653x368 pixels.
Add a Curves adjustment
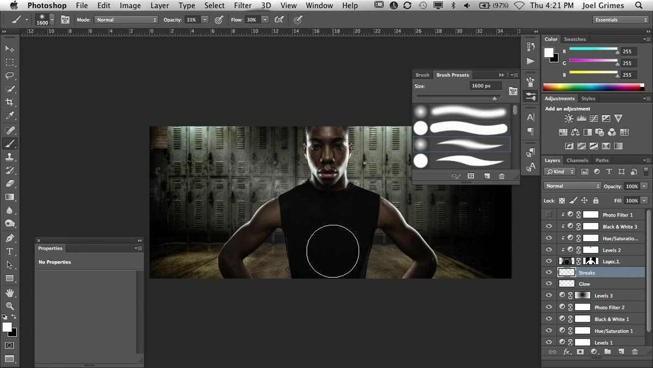coord(594,118)
